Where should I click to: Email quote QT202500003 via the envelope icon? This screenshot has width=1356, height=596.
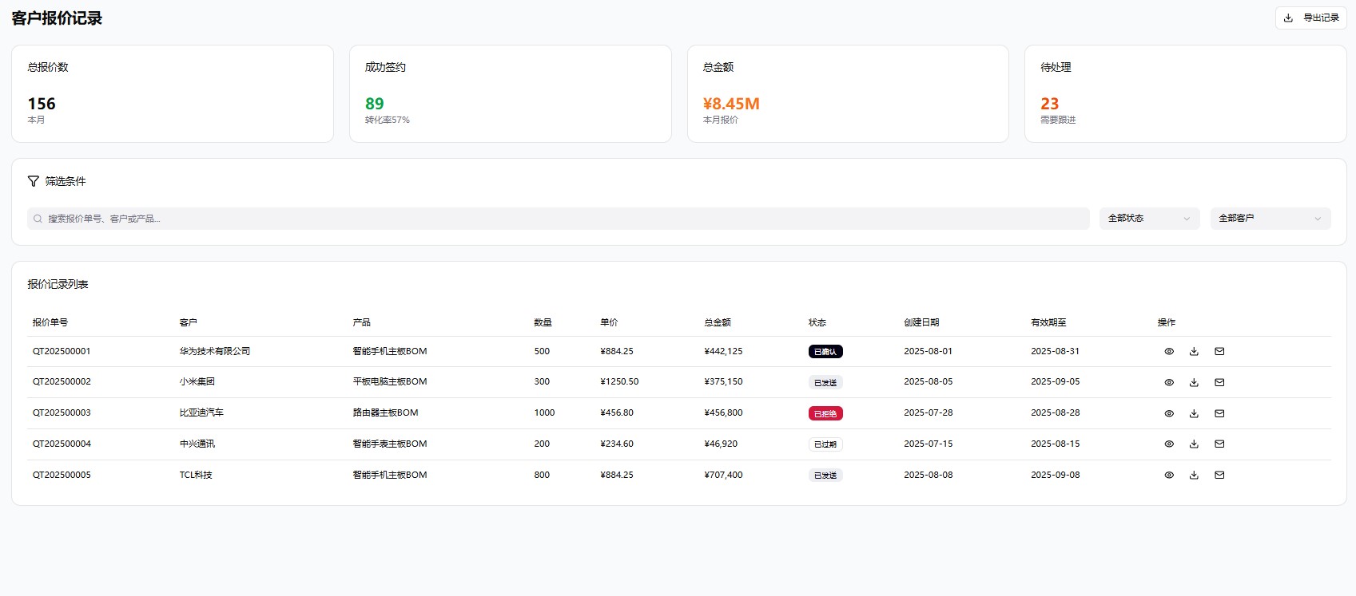coord(1219,413)
